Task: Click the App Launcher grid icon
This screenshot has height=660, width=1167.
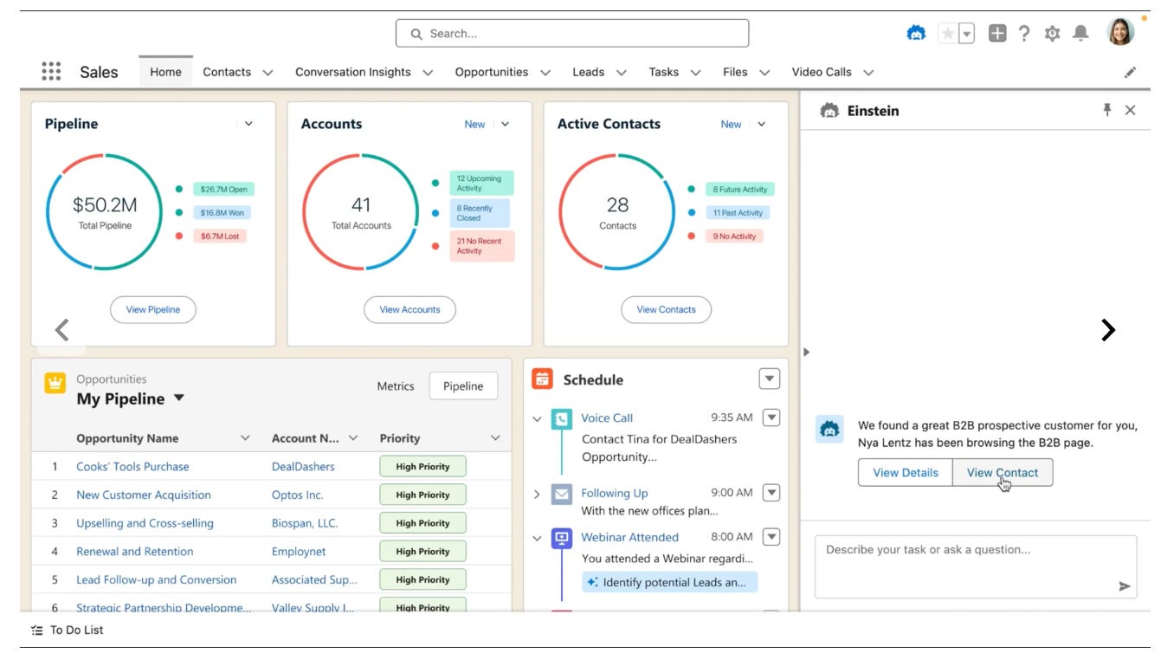Action: (51, 71)
